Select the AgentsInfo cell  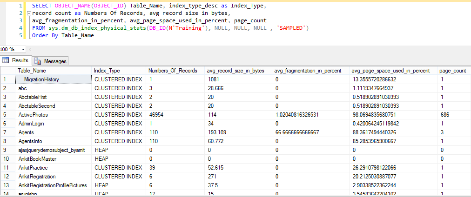pos(53,141)
